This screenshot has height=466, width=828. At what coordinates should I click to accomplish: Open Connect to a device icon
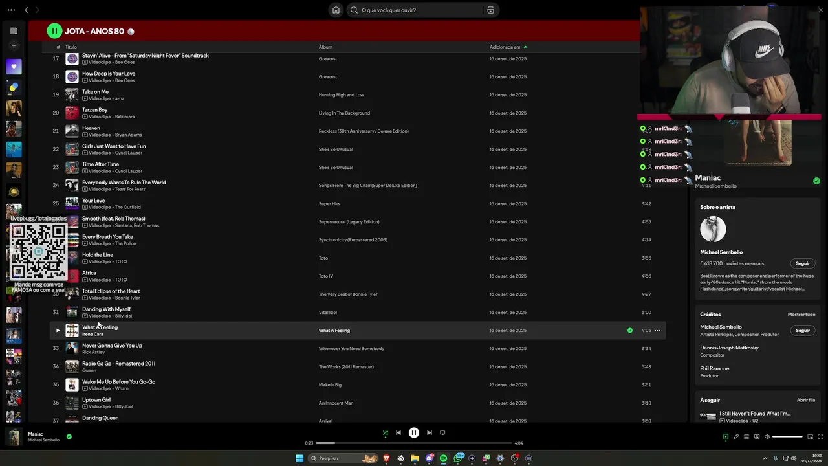click(756, 437)
